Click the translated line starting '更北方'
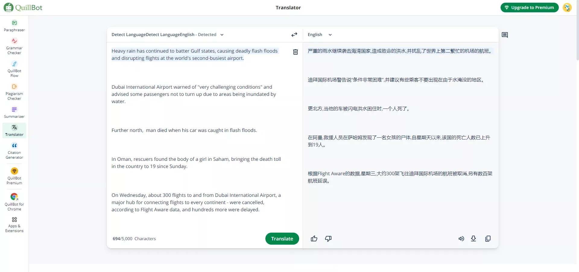Viewport: 579px width, 272px height. pyautogui.click(x=359, y=108)
